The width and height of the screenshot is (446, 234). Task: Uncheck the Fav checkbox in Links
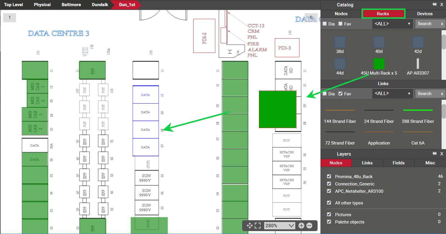(340, 94)
